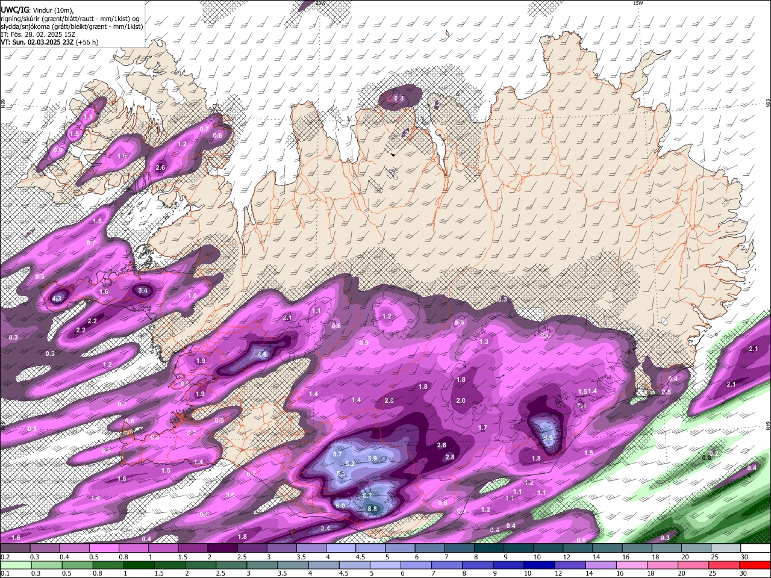The image size is (771, 578).
Task: Choose the light pink 16–18 lower legend swatch
Action: 631,565
